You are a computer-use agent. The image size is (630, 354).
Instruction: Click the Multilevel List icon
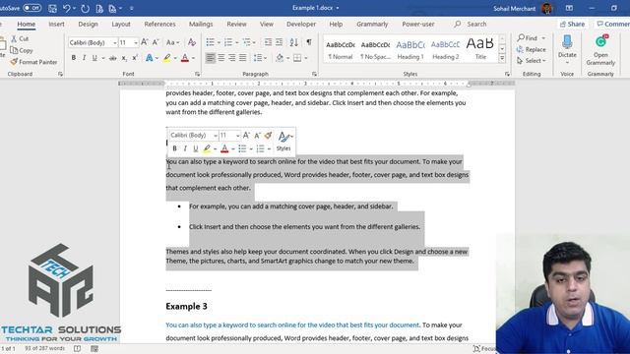246,42
